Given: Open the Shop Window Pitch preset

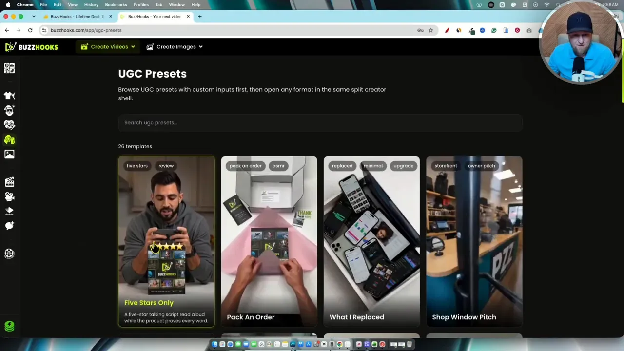Looking at the screenshot, I should [x=474, y=241].
